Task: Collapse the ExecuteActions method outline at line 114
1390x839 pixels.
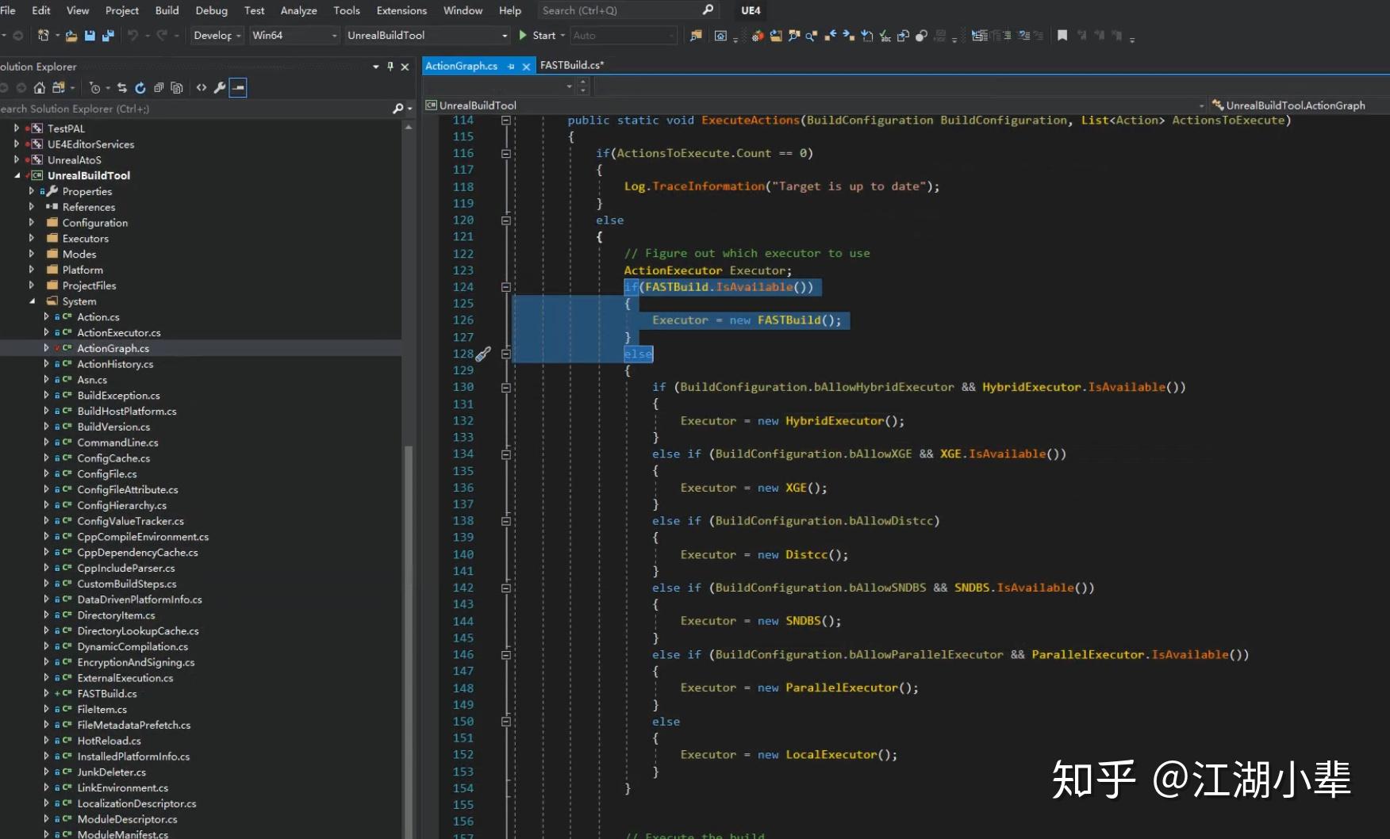Action: (x=506, y=120)
